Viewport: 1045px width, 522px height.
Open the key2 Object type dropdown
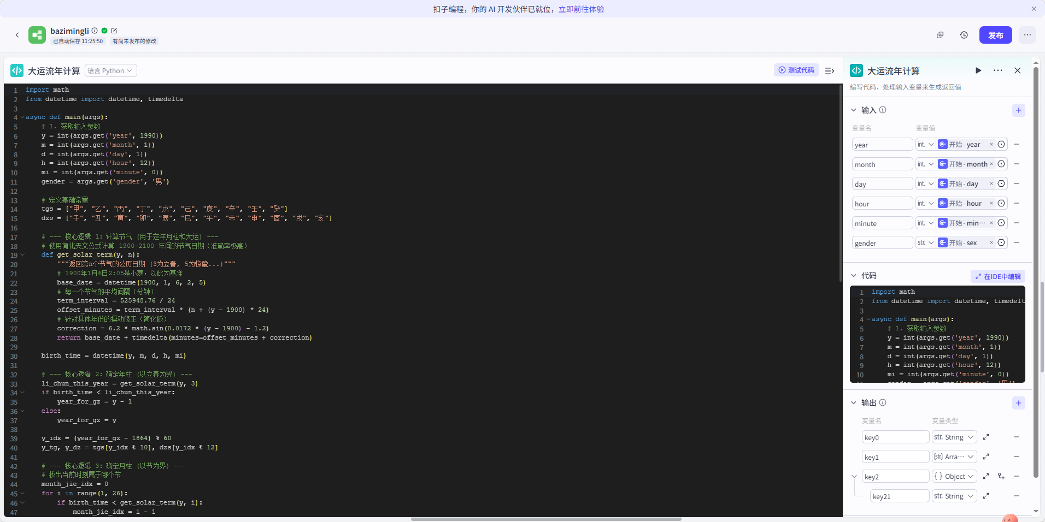pos(954,476)
